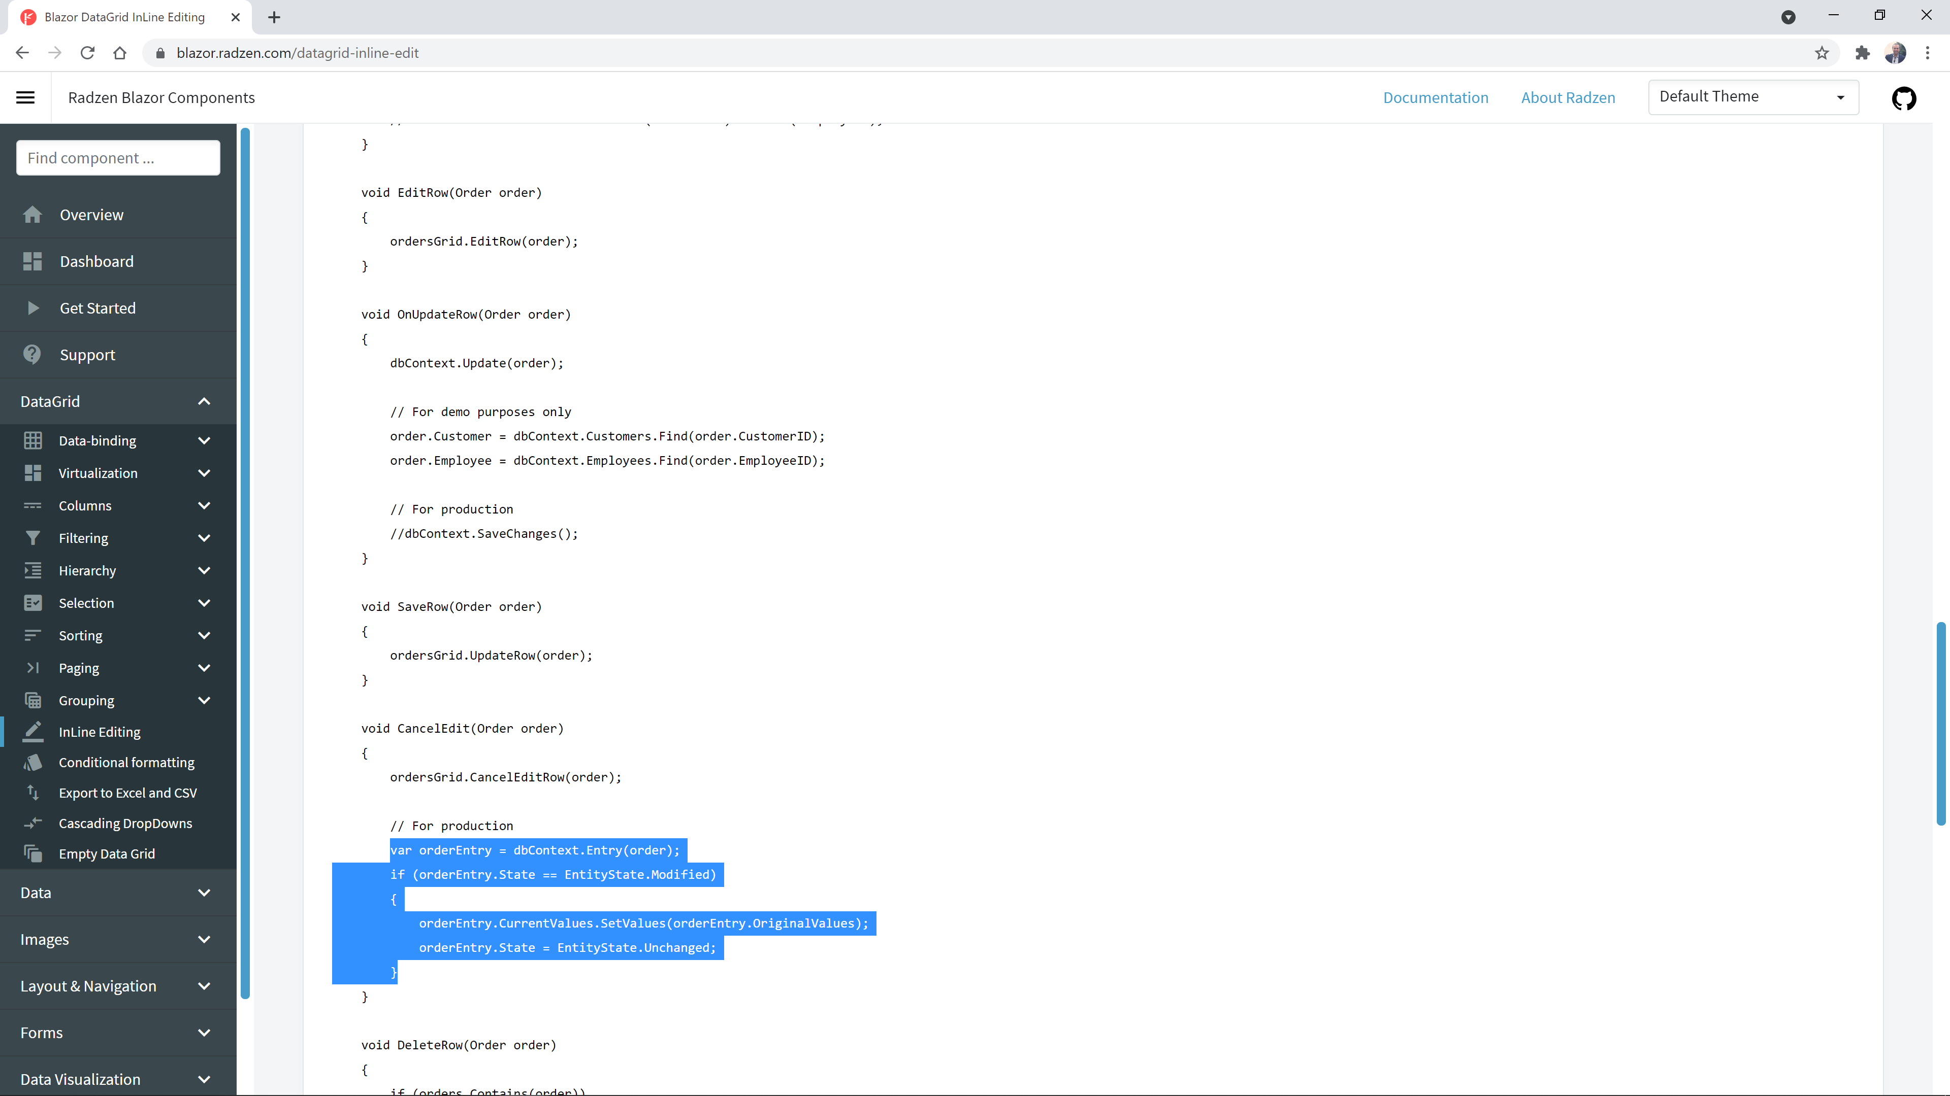1950x1096 pixels.
Task: Click the Empty Data Grid copy icon
Action: click(34, 853)
